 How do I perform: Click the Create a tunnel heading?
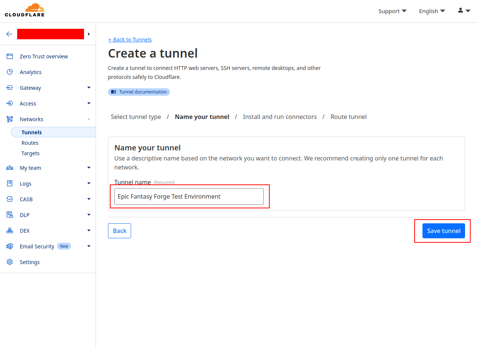153,53
